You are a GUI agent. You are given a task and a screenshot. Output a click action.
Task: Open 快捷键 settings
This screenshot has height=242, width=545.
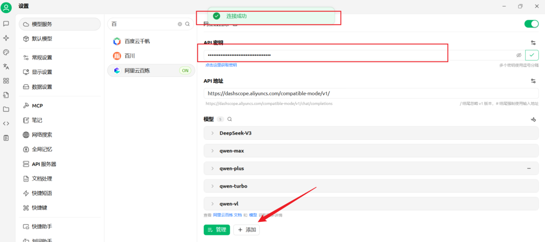point(60,208)
